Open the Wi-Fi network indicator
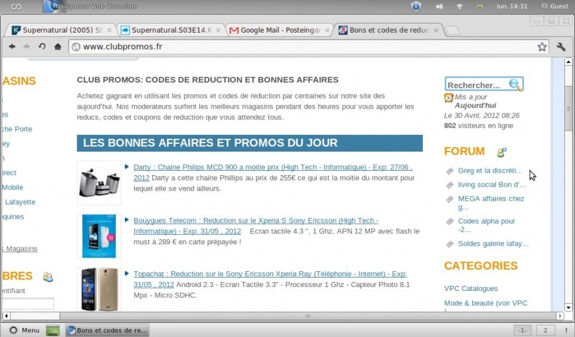 pyautogui.click(x=459, y=6)
